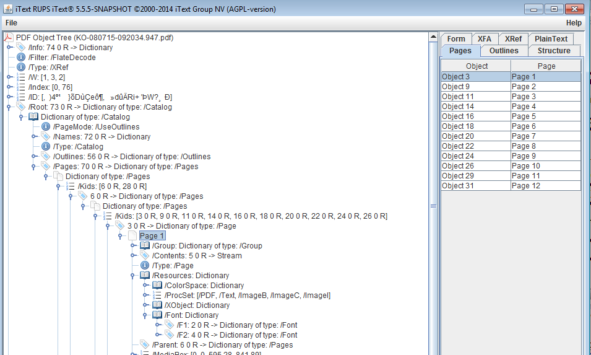The image size is (591, 355).
Task: Select the Object 9 row in Pages table
Action: [x=511, y=86]
